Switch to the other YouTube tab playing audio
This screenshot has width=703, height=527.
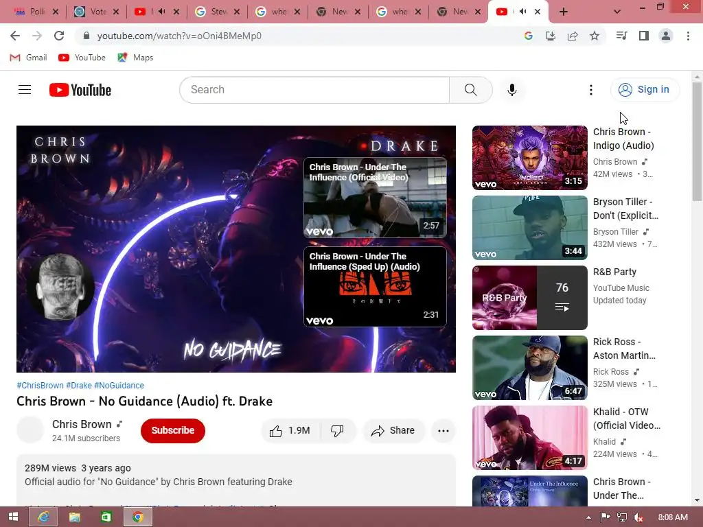click(x=157, y=12)
